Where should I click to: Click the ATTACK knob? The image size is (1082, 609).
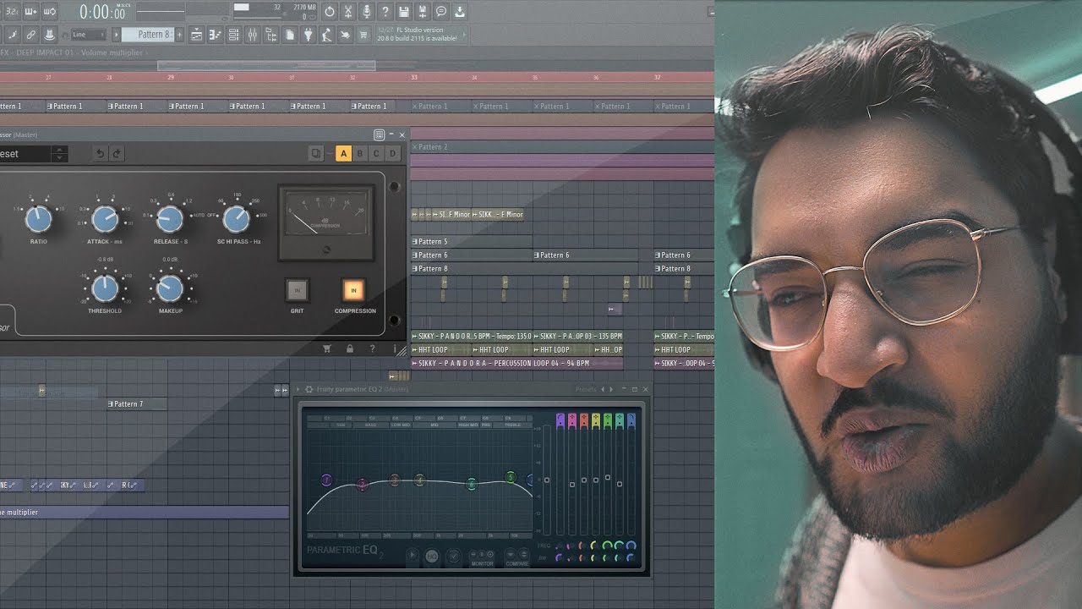pyautogui.click(x=104, y=220)
